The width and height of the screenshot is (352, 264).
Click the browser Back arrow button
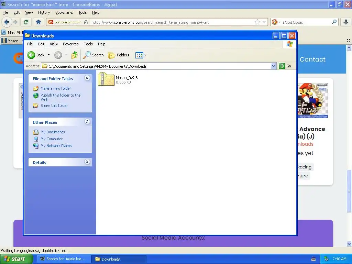(x=7, y=22)
